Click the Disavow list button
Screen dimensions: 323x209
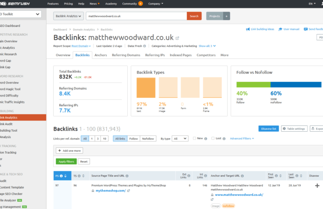(269, 129)
